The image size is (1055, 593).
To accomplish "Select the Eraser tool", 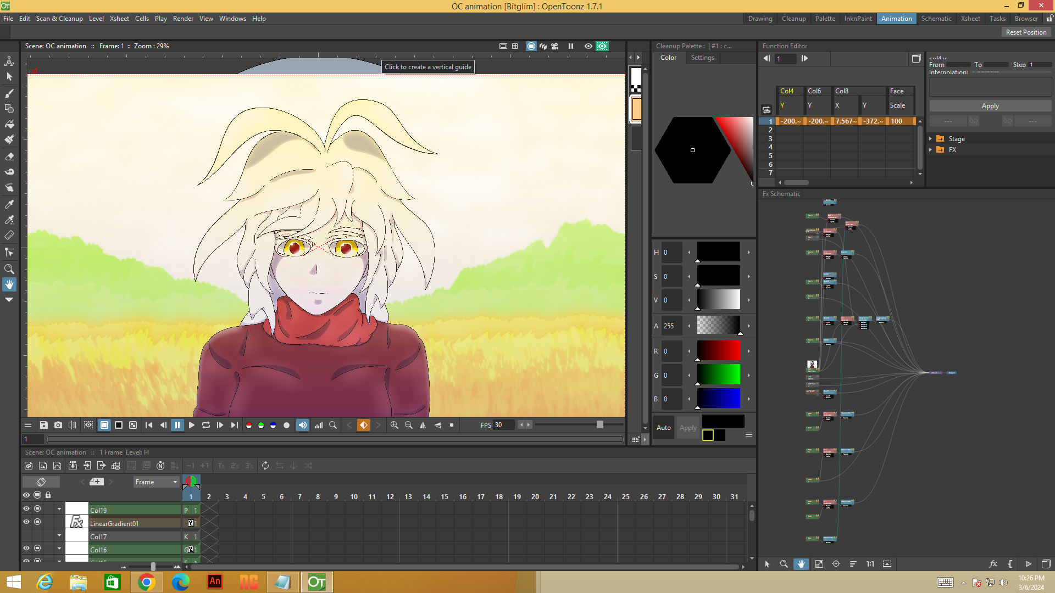I will [9, 156].
